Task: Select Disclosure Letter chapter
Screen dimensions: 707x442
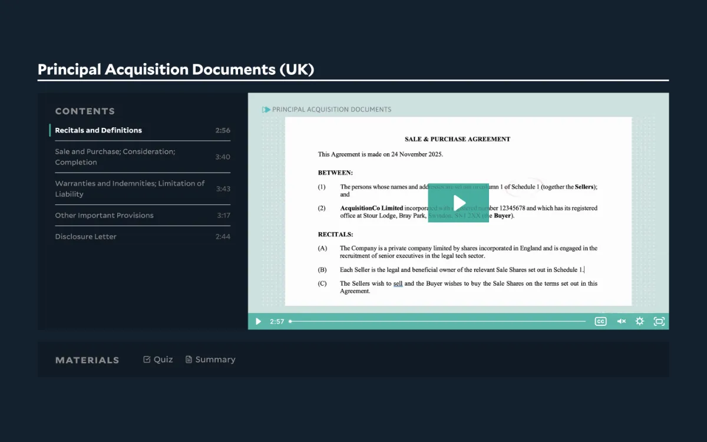Action: tap(86, 236)
